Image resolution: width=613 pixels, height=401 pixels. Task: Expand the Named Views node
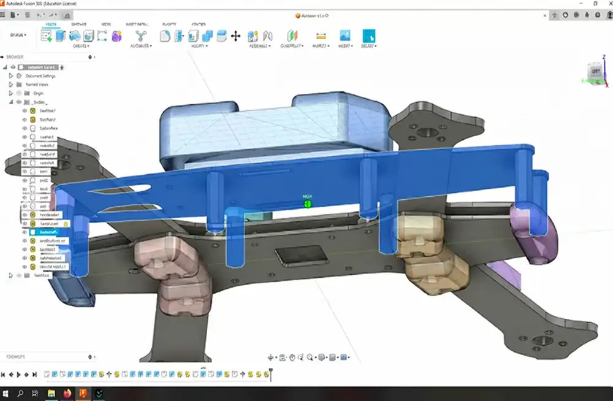click(11, 84)
